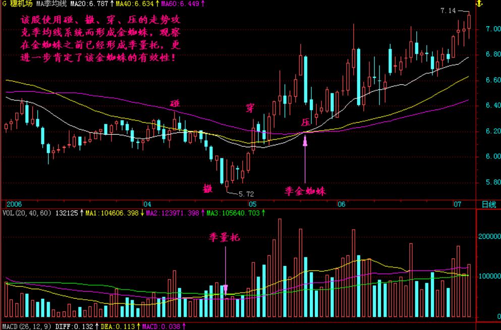Click the 5.72 low price label
The image size is (501, 330).
(x=246, y=193)
